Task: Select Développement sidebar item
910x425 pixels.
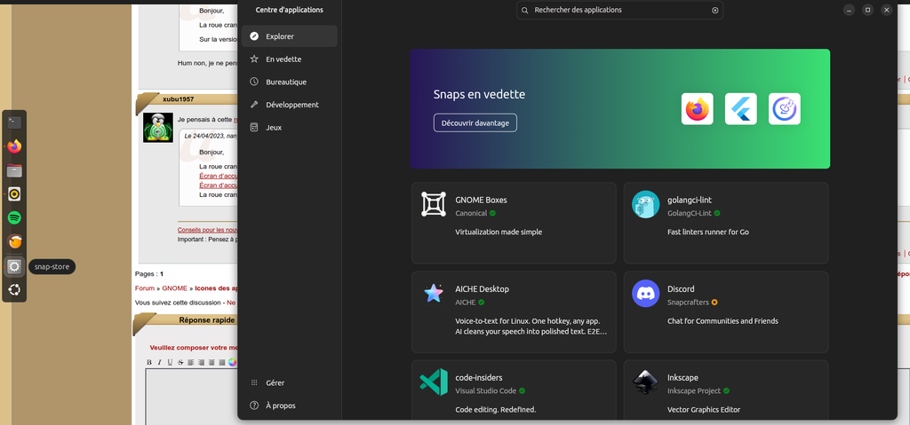Action: [289, 105]
